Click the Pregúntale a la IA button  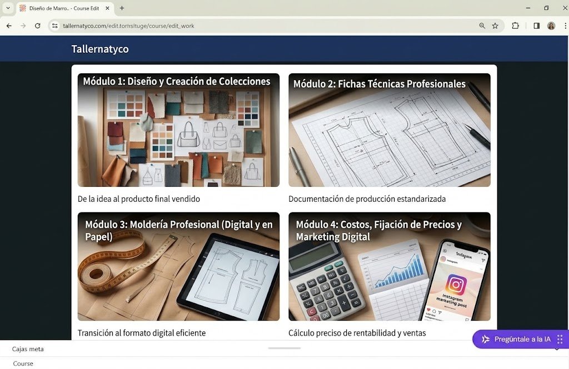coord(520,339)
